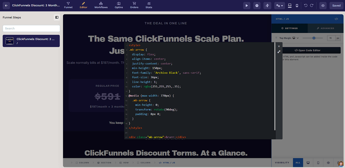The width and height of the screenshot is (345, 168).
Task: Click the Saved button
Action: point(336,5)
